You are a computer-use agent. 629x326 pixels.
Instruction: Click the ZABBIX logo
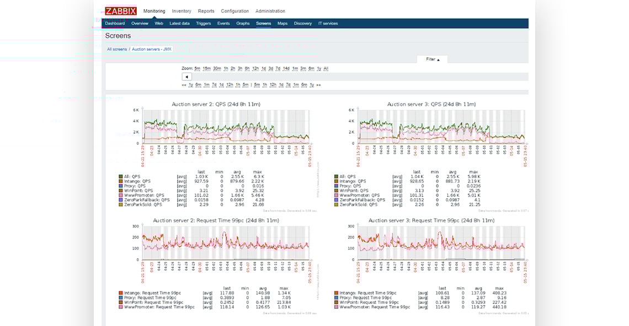(x=121, y=11)
